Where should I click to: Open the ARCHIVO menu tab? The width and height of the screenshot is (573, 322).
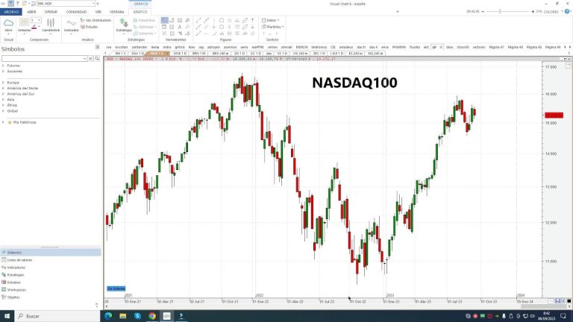pyautogui.click(x=11, y=12)
